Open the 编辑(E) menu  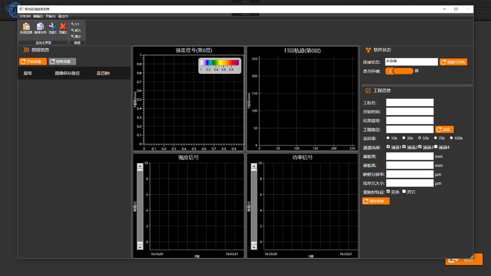38,16
